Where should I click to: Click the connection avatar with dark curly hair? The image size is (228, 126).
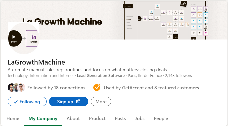(x=11, y=88)
